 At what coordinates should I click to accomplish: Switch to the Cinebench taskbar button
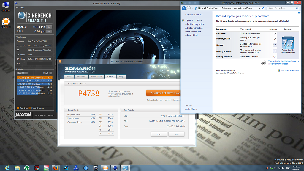tap(115, 168)
